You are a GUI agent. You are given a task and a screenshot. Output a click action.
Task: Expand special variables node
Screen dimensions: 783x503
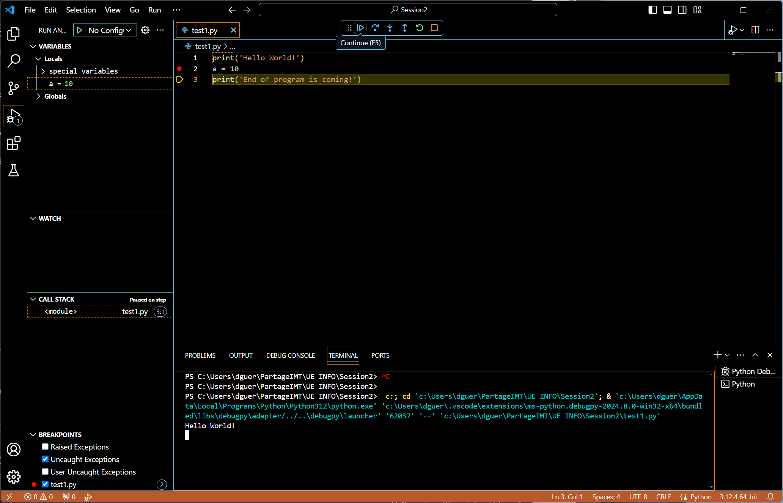tap(43, 71)
